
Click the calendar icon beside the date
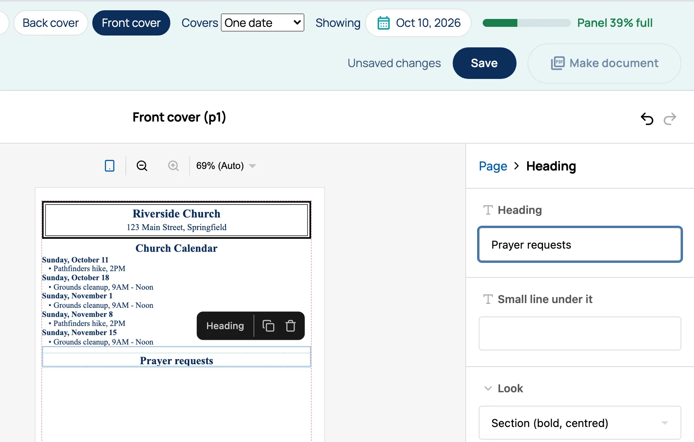pyautogui.click(x=384, y=23)
